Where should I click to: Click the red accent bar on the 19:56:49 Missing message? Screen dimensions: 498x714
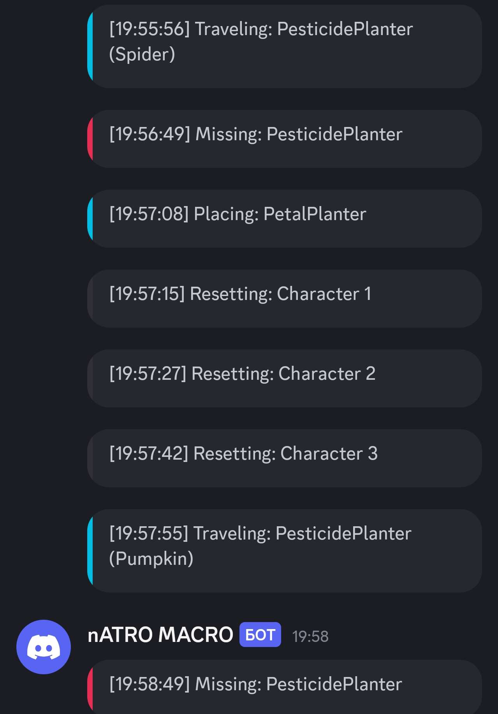tap(91, 139)
